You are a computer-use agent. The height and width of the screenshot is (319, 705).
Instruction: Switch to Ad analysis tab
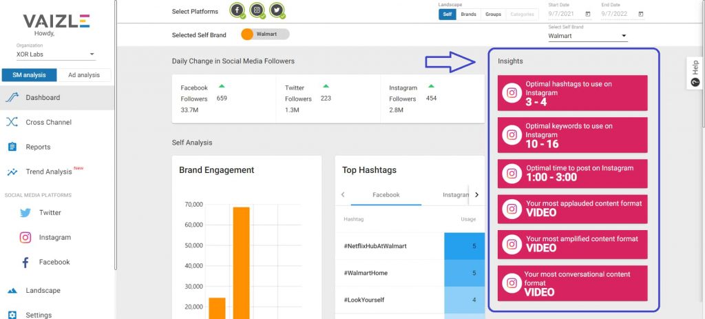click(83, 75)
